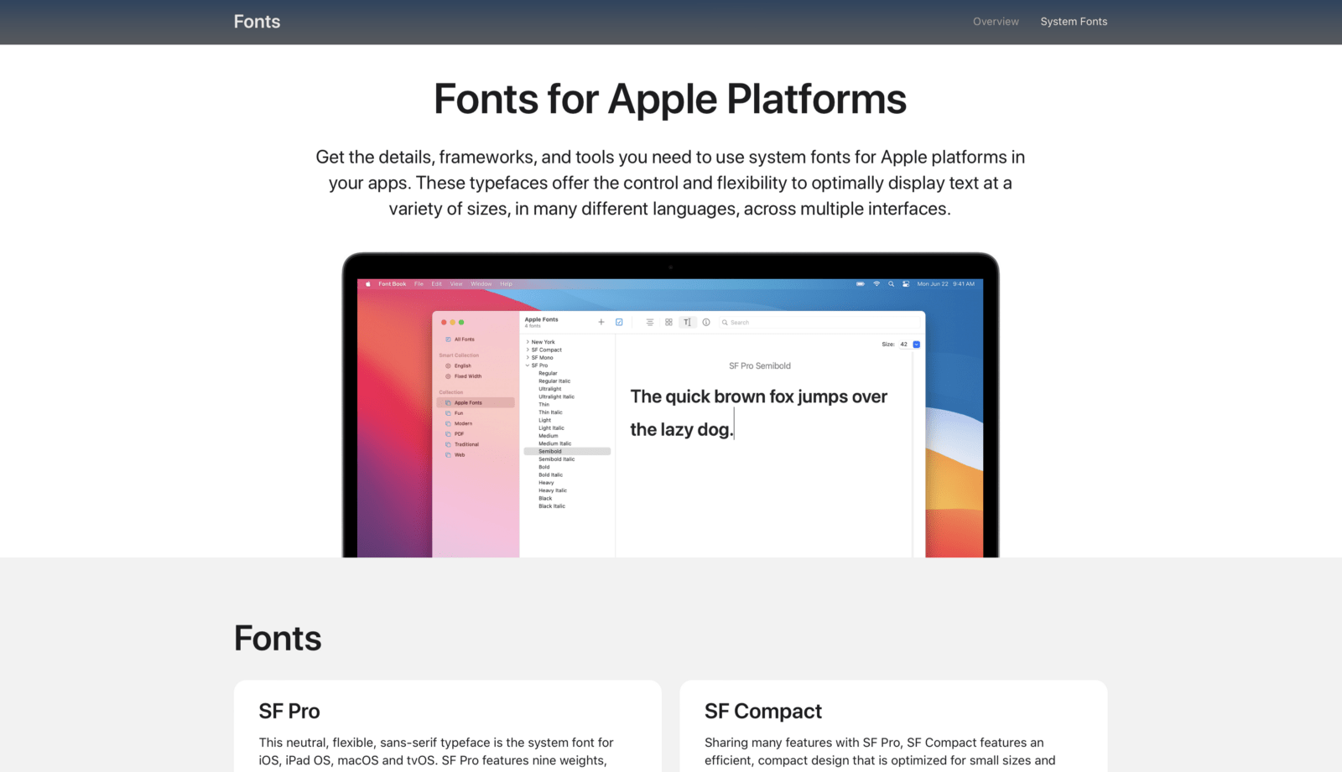1342x772 pixels.
Task: Select the Fun collection in the sidebar
Action: point(459,412)
